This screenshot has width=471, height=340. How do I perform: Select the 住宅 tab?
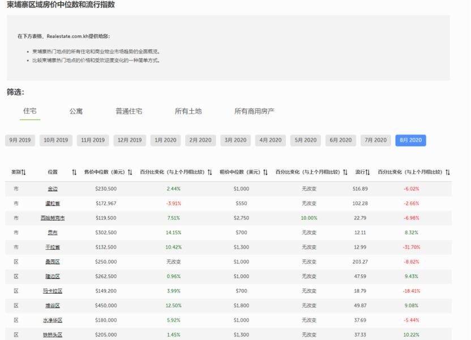(29, 111)
